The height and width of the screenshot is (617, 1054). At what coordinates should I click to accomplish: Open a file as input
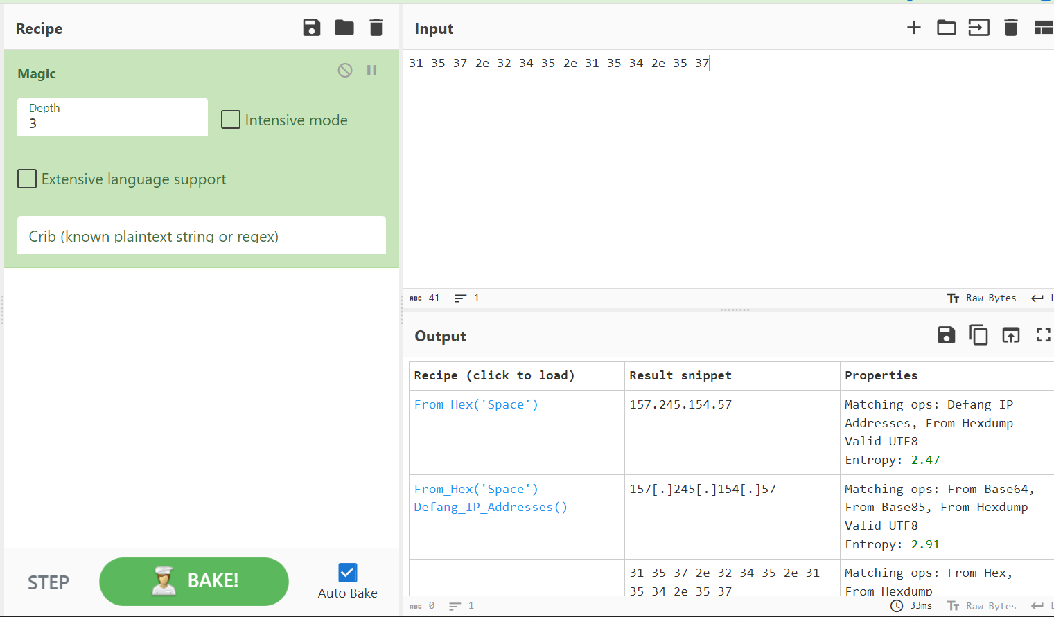[946, 28]
